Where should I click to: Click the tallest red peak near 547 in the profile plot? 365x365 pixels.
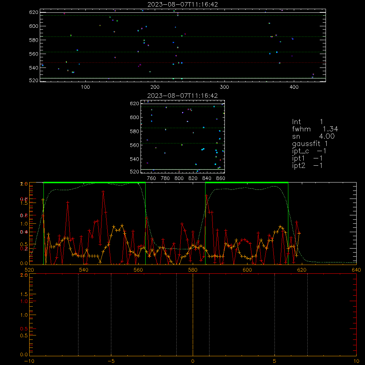103,192
